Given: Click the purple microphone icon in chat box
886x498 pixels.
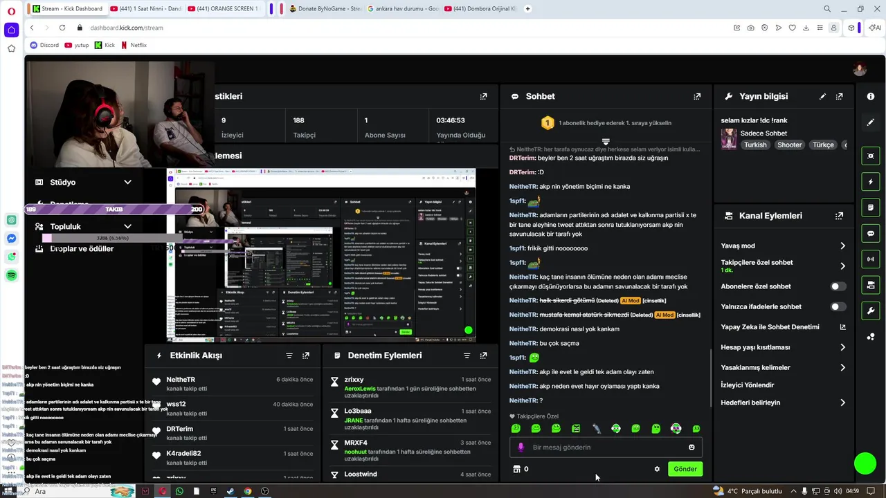Looking at the screenshot, I should click(521, 448).
